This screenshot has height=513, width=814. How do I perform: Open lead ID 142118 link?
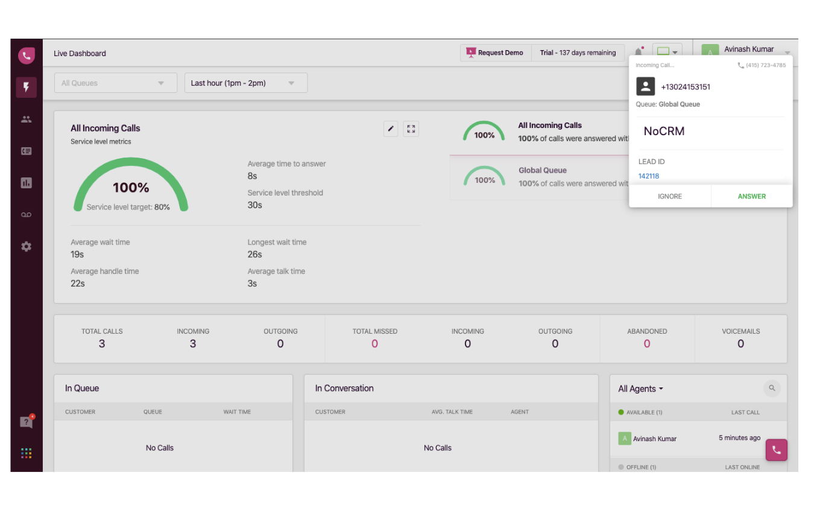649,176
